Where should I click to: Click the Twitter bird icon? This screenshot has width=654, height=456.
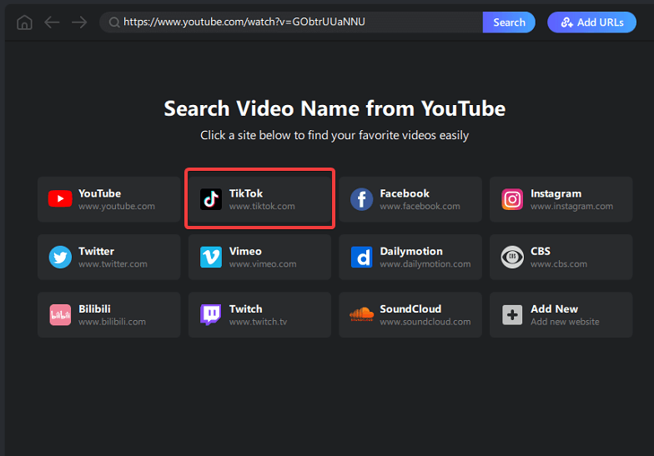tap(60, 257)
